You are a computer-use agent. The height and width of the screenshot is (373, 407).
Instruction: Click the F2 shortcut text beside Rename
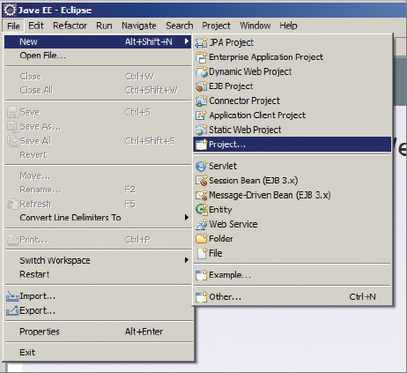(x=130, y=190)
